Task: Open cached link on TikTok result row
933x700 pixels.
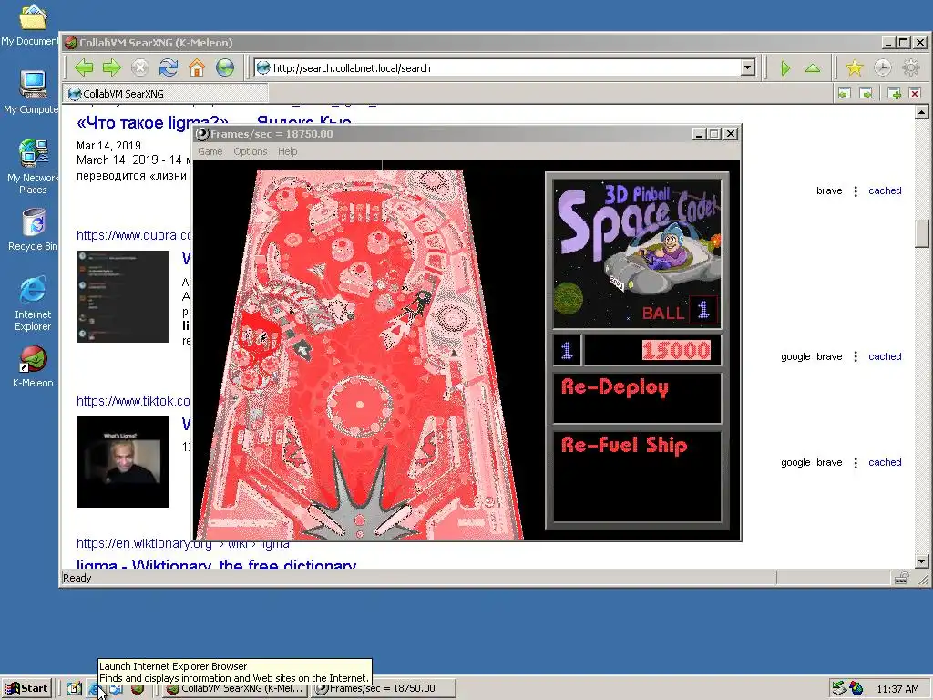Action: pos(884,462)
